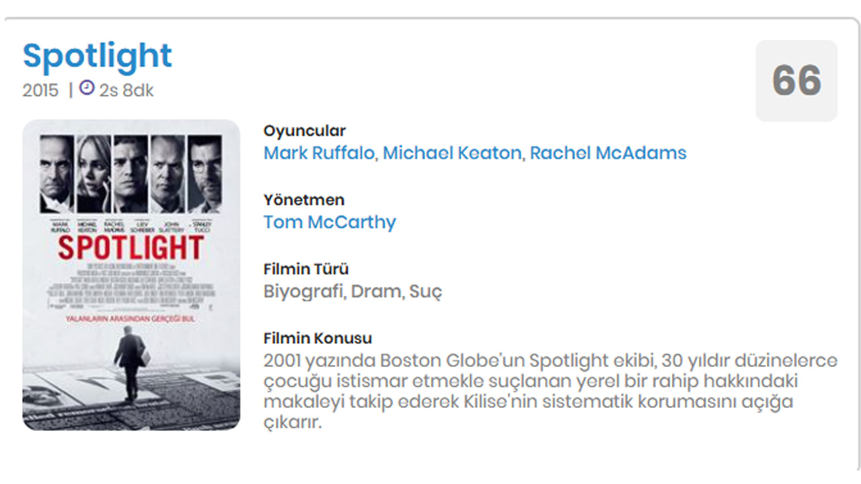Open actor Mark Ruffalo's page

point(319,153)
